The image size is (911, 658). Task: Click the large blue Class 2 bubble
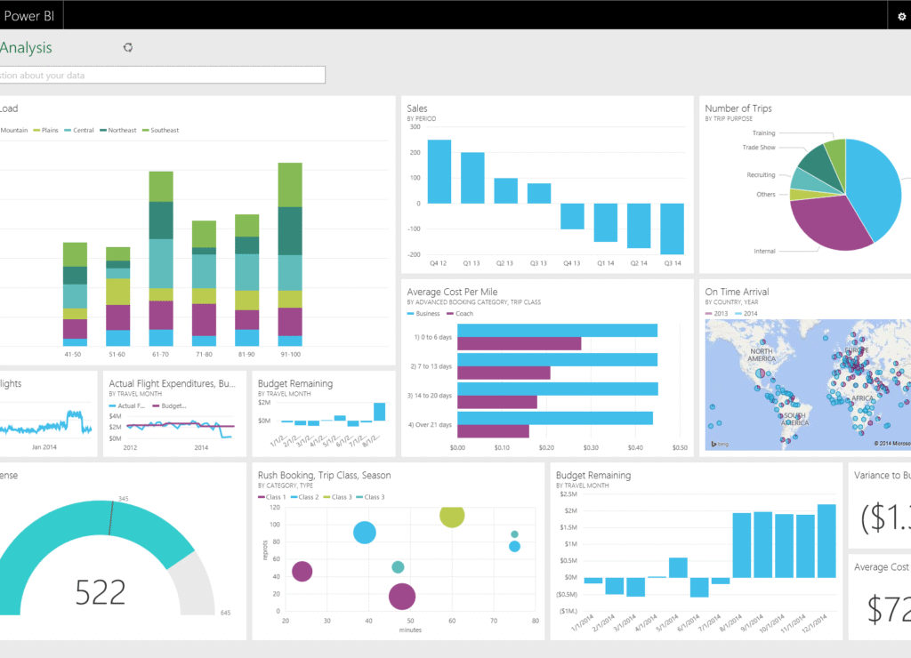click(364, 533)
